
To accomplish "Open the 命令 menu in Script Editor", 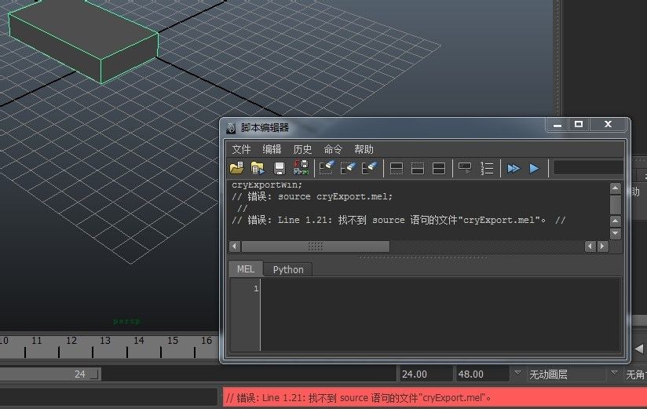I will click(x=333, y=149).
